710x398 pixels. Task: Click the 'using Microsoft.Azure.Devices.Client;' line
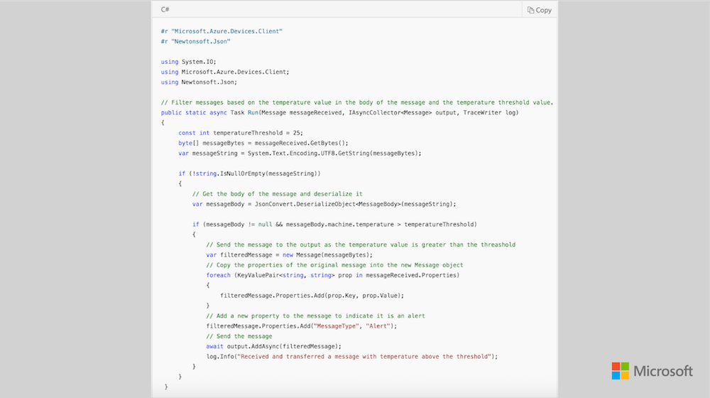coord(225,72)
